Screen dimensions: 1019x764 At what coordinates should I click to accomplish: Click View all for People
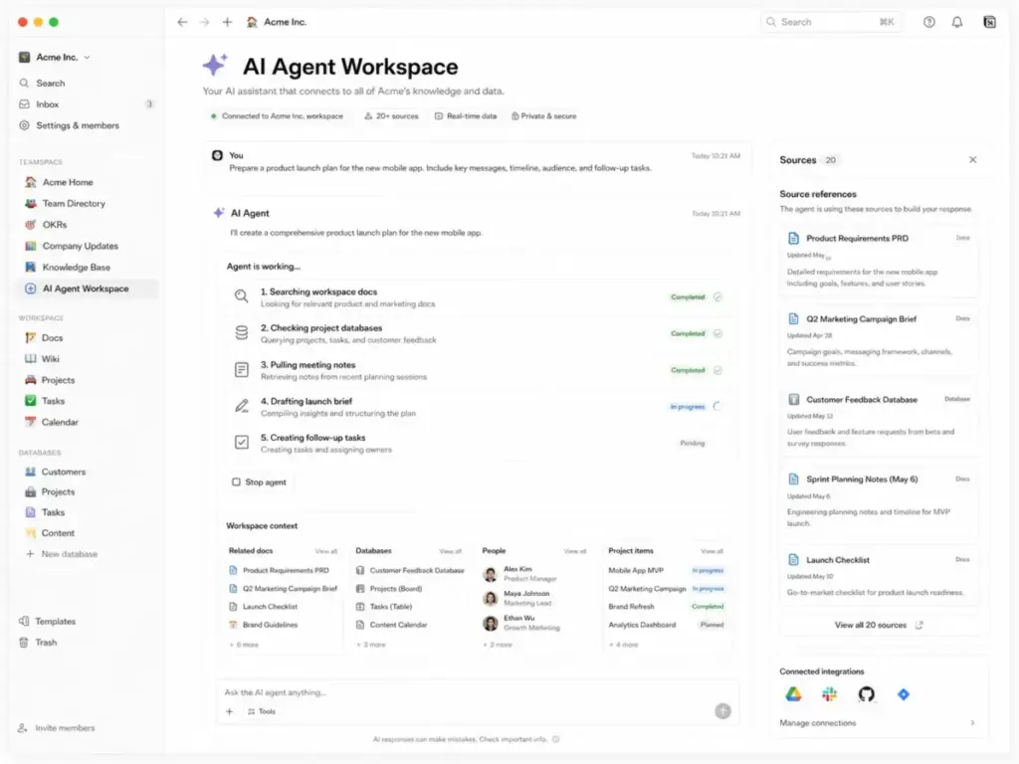(574, 551)
